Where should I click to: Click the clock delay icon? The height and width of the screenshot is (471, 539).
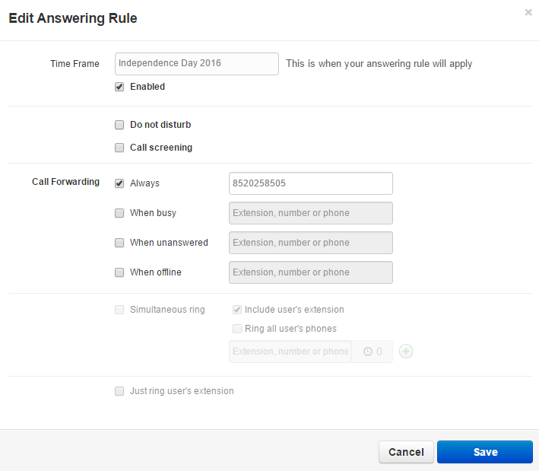[368, 352]
